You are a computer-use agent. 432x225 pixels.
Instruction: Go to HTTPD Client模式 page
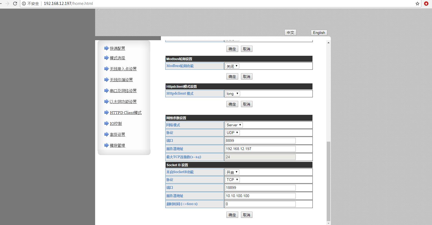pyautogui.click(x=126, y=113)
